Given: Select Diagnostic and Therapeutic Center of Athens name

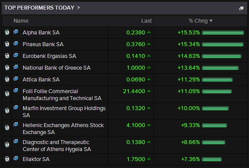Looking at the screenshot, I should click(57, 146).
